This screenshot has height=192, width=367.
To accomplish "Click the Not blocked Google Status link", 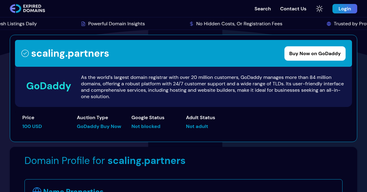I will [x=146, y=126].
